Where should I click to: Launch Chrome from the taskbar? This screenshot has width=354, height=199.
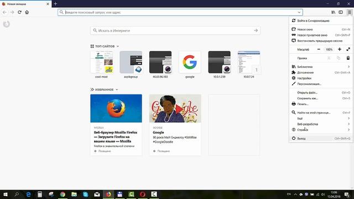63,194
